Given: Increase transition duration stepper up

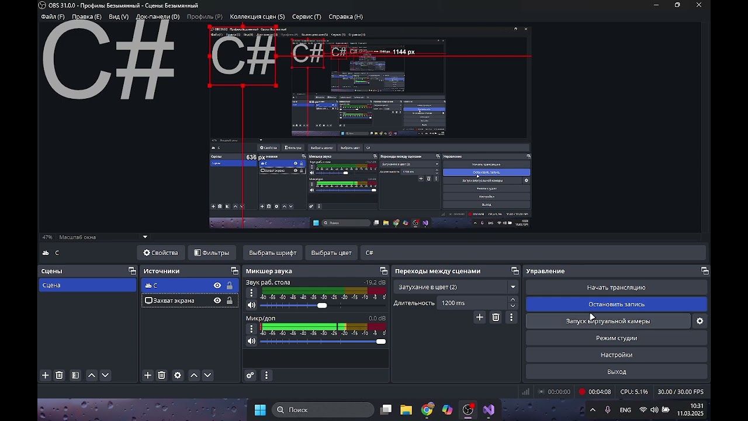Looking at the screenshot, I should (513, 299).
